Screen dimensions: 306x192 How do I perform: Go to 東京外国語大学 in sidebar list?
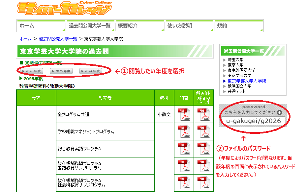tap(241, 70)
